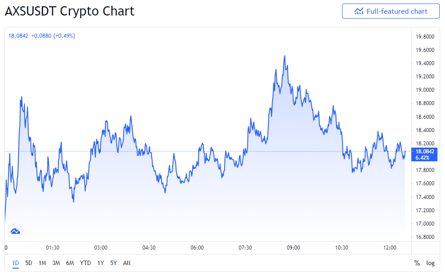The height and width of the screenshot is (277, 445).
Task: Select the 1D time range
Action: click(x=16, y=263)
